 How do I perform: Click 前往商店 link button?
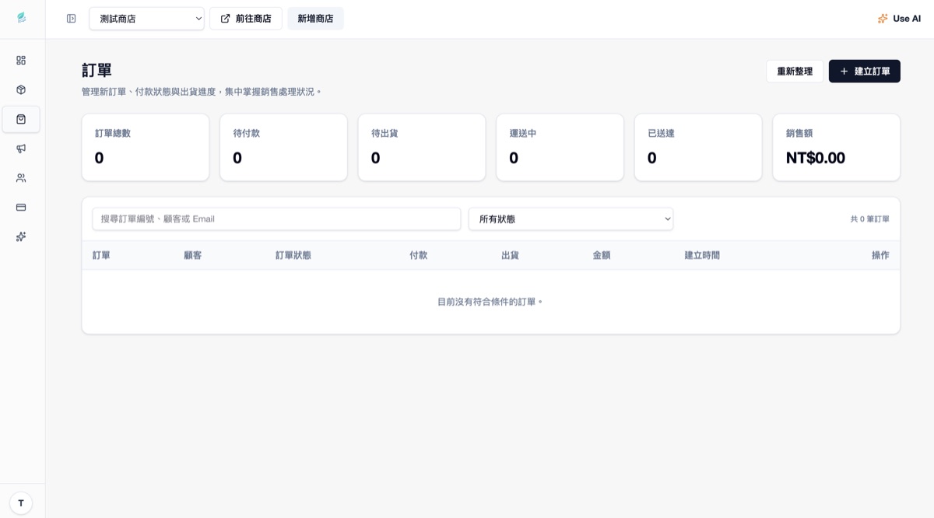click(246, 19)
